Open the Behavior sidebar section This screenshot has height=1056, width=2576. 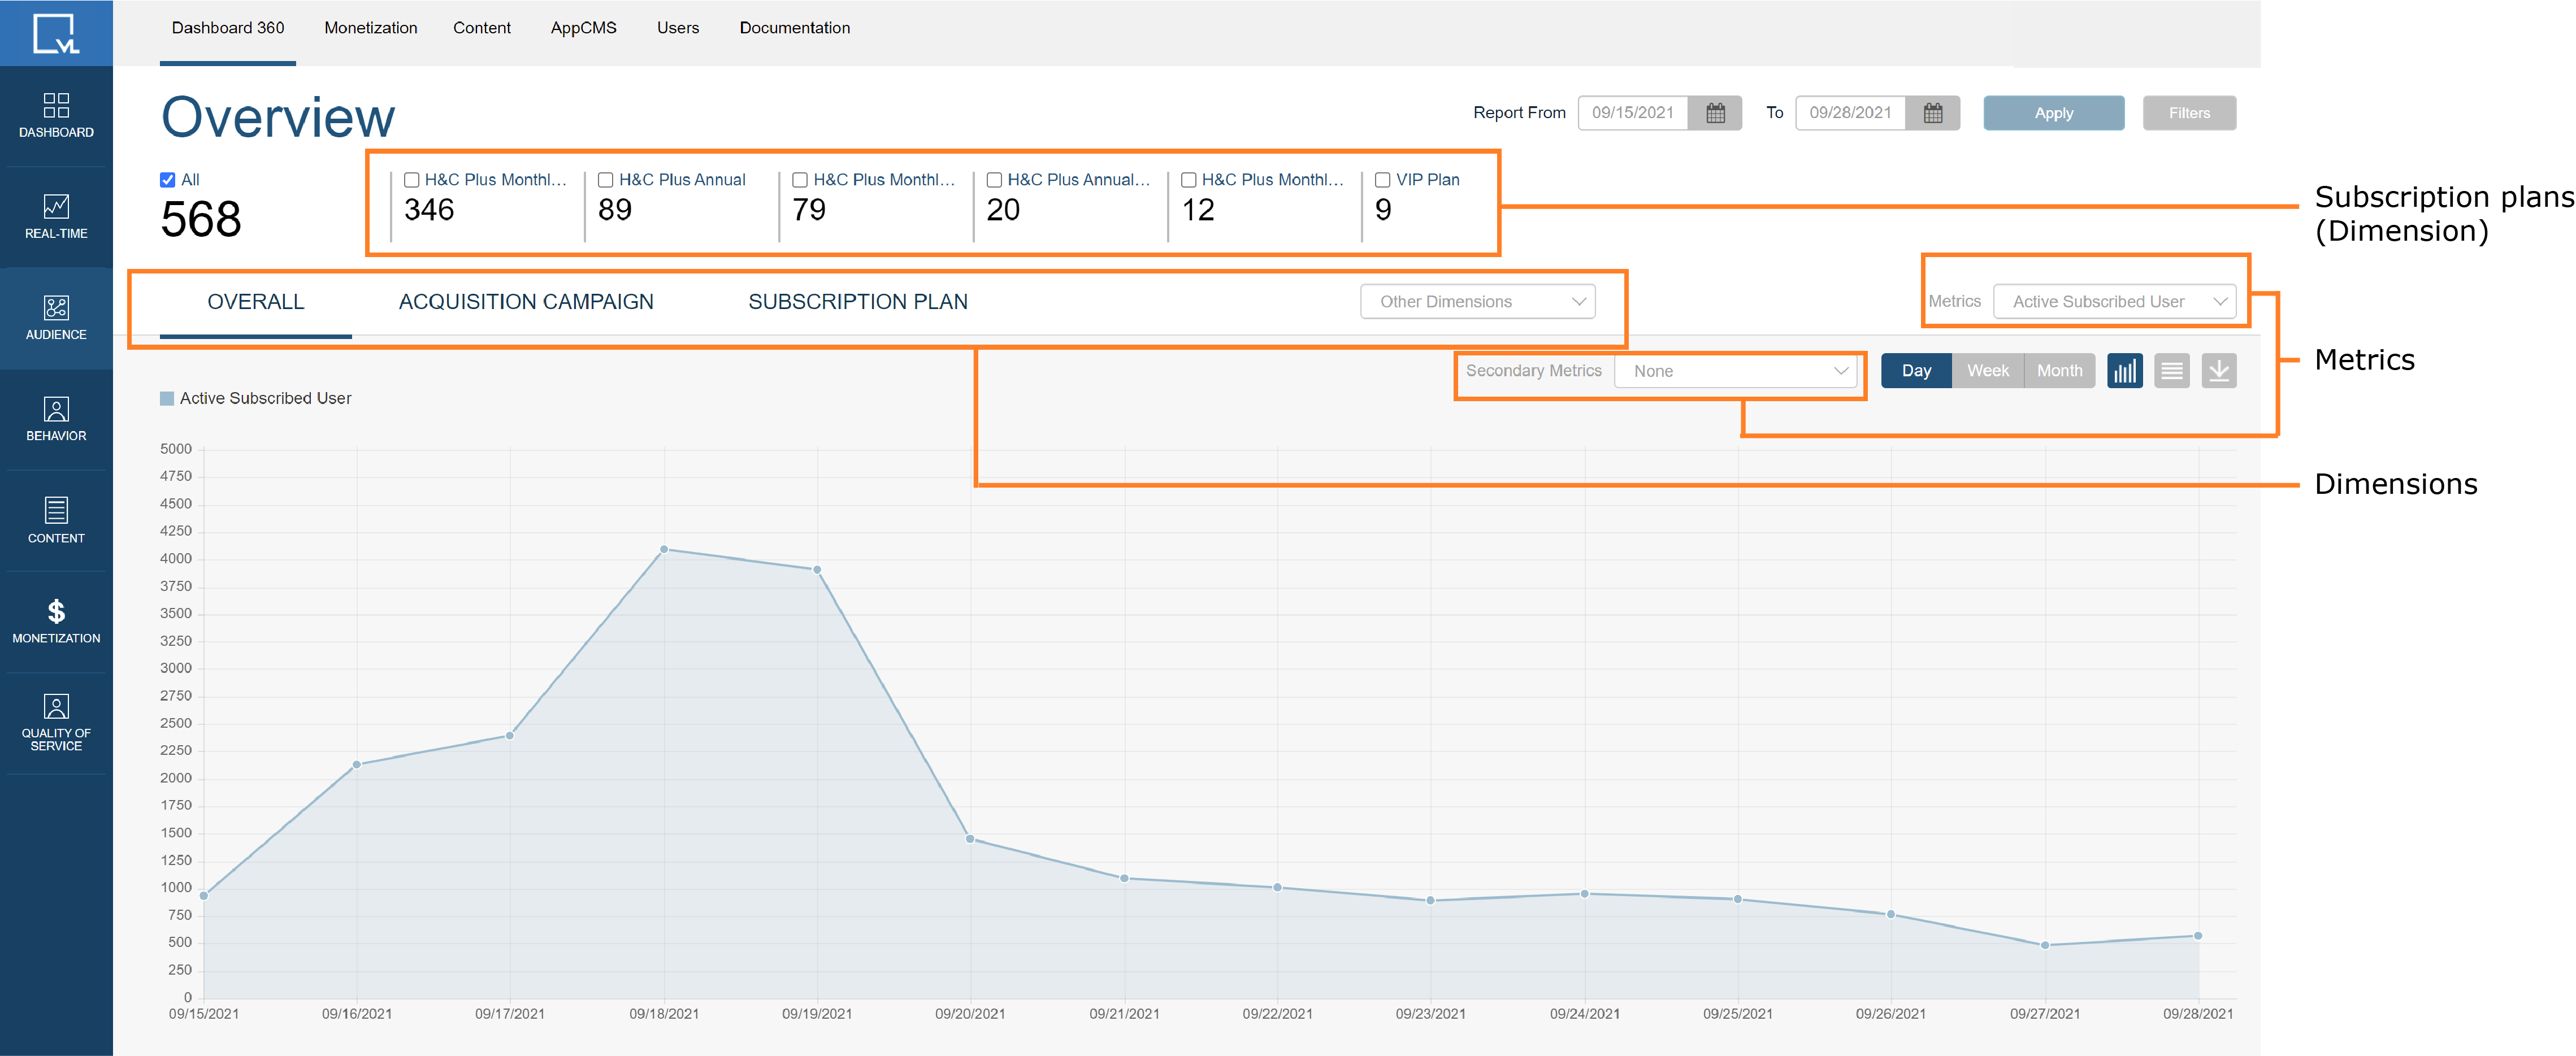click(x=56, y=419)
